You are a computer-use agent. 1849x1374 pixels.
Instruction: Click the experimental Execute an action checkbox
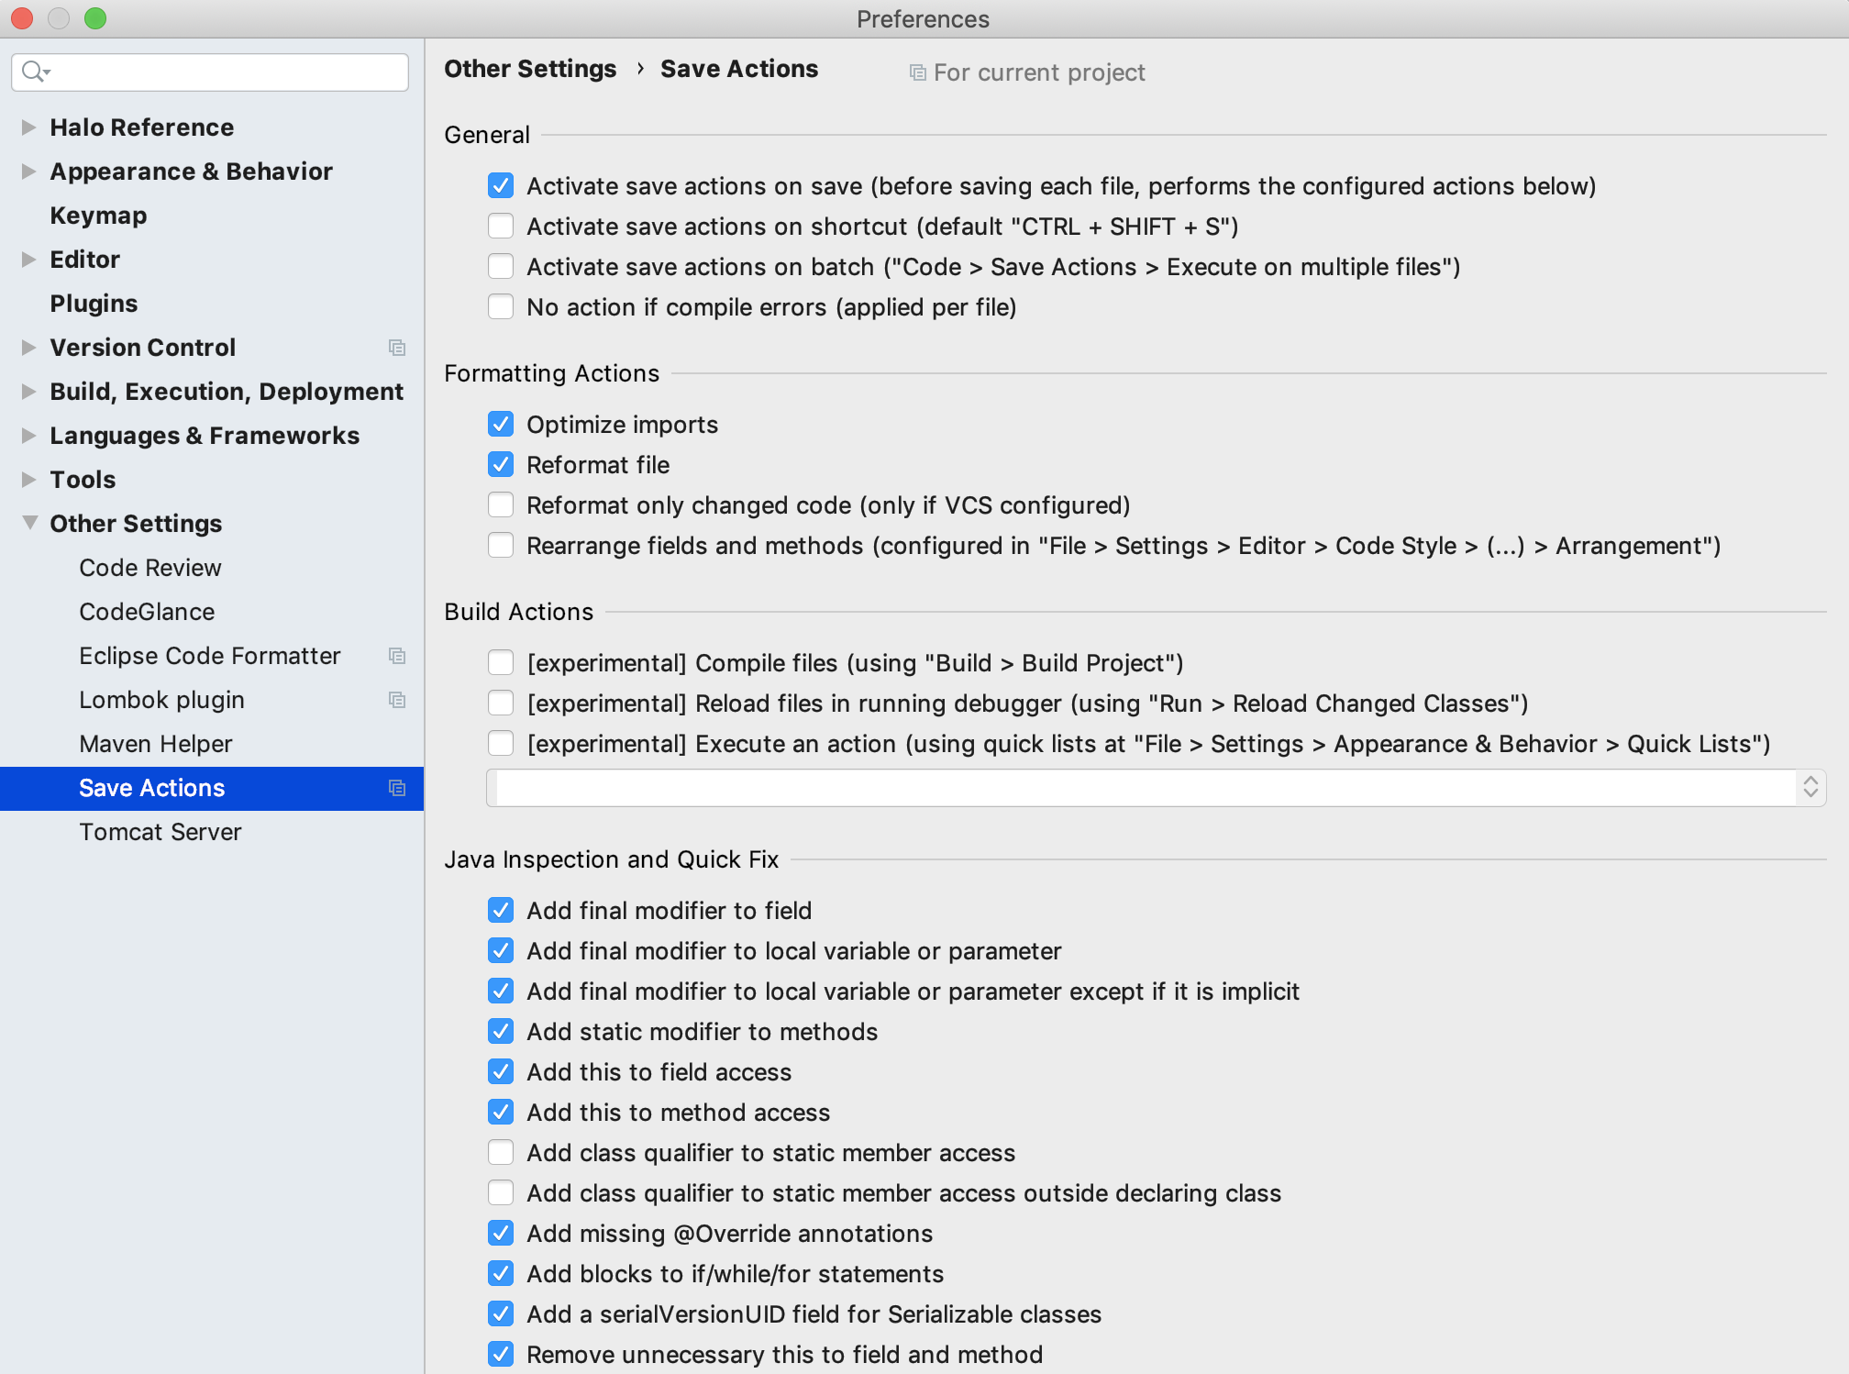(x=501, y=743)
